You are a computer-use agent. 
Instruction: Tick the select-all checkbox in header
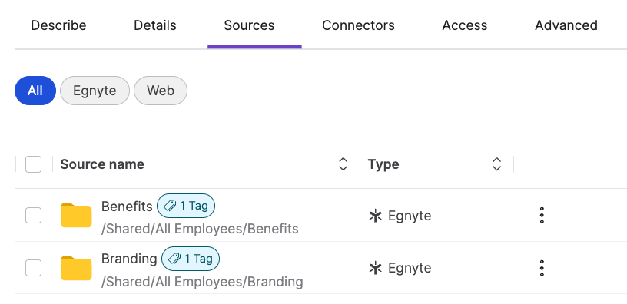(33, 164)
